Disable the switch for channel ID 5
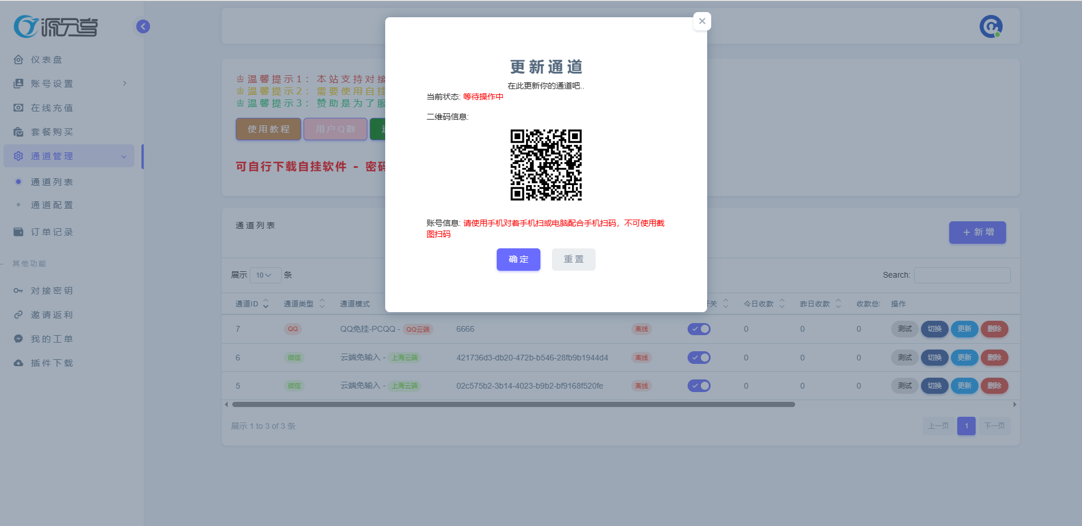1082x526 pixels. [x=699, y=386]
